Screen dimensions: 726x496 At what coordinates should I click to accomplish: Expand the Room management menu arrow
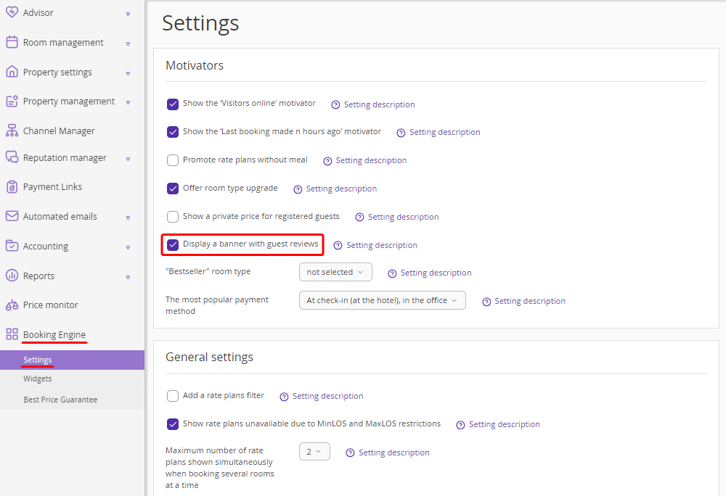129,44
